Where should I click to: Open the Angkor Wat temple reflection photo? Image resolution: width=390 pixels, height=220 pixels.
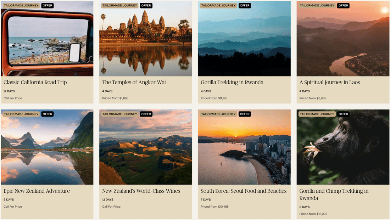point(146,38)
